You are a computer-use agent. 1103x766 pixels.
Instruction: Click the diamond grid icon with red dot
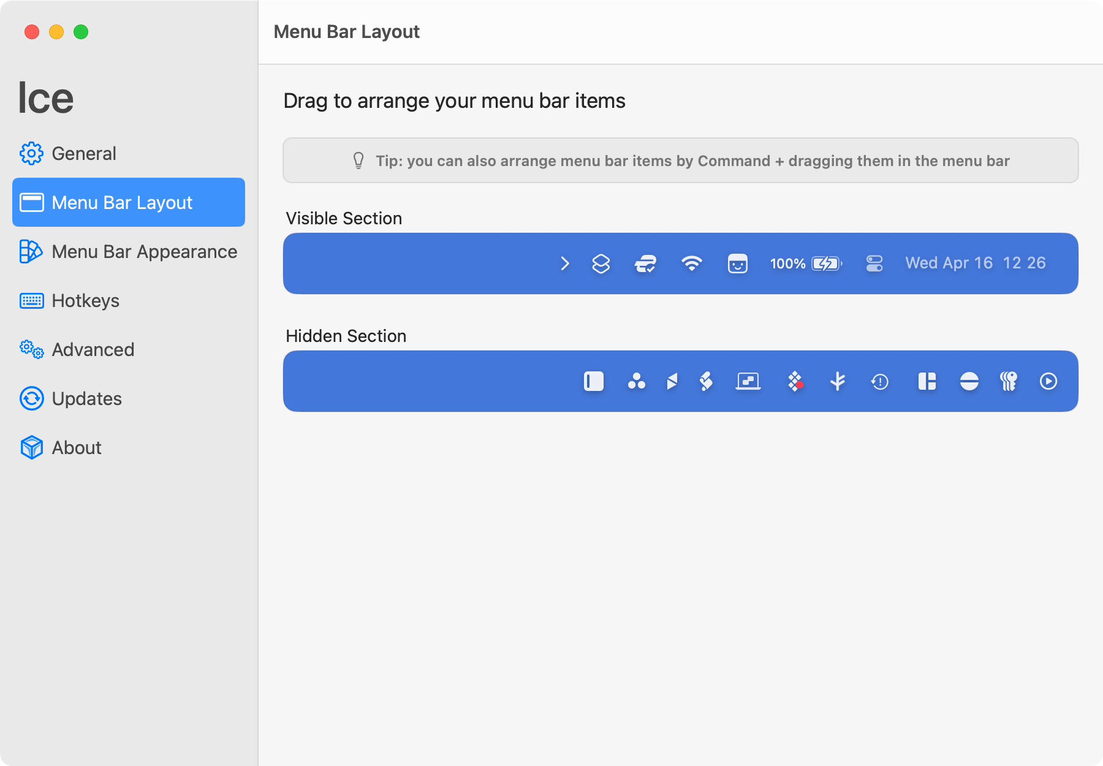pos(795,381)
